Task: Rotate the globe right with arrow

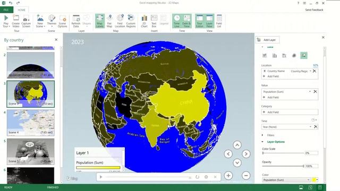Action: [x=246, y=154]
